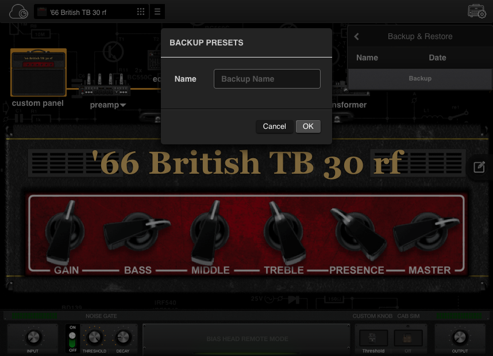Click Backup button in restore panel
The height and width of the screenshot is (356, 493).
click(419, 78)
